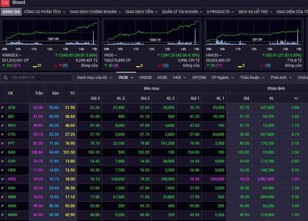Pin the FPT stock row
This screenshot has width=308, height=221.
tap(3, 143)
